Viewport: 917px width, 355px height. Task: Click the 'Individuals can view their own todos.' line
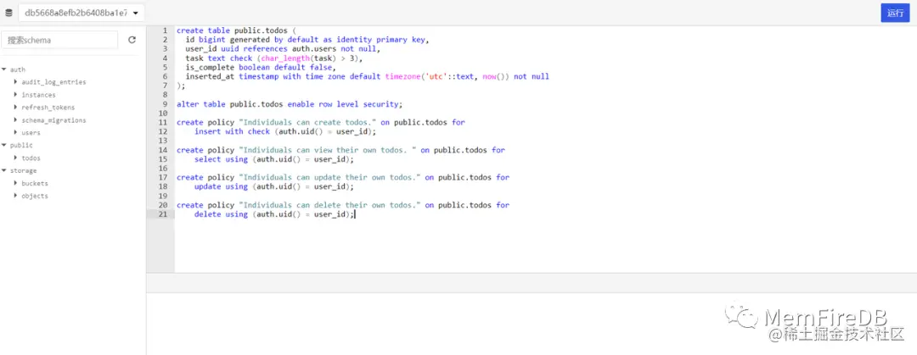[x=340, y=150]
